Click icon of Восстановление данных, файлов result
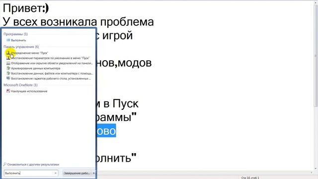Image resolution: width=318 pixels, height=179 pixels. [8, 73]
